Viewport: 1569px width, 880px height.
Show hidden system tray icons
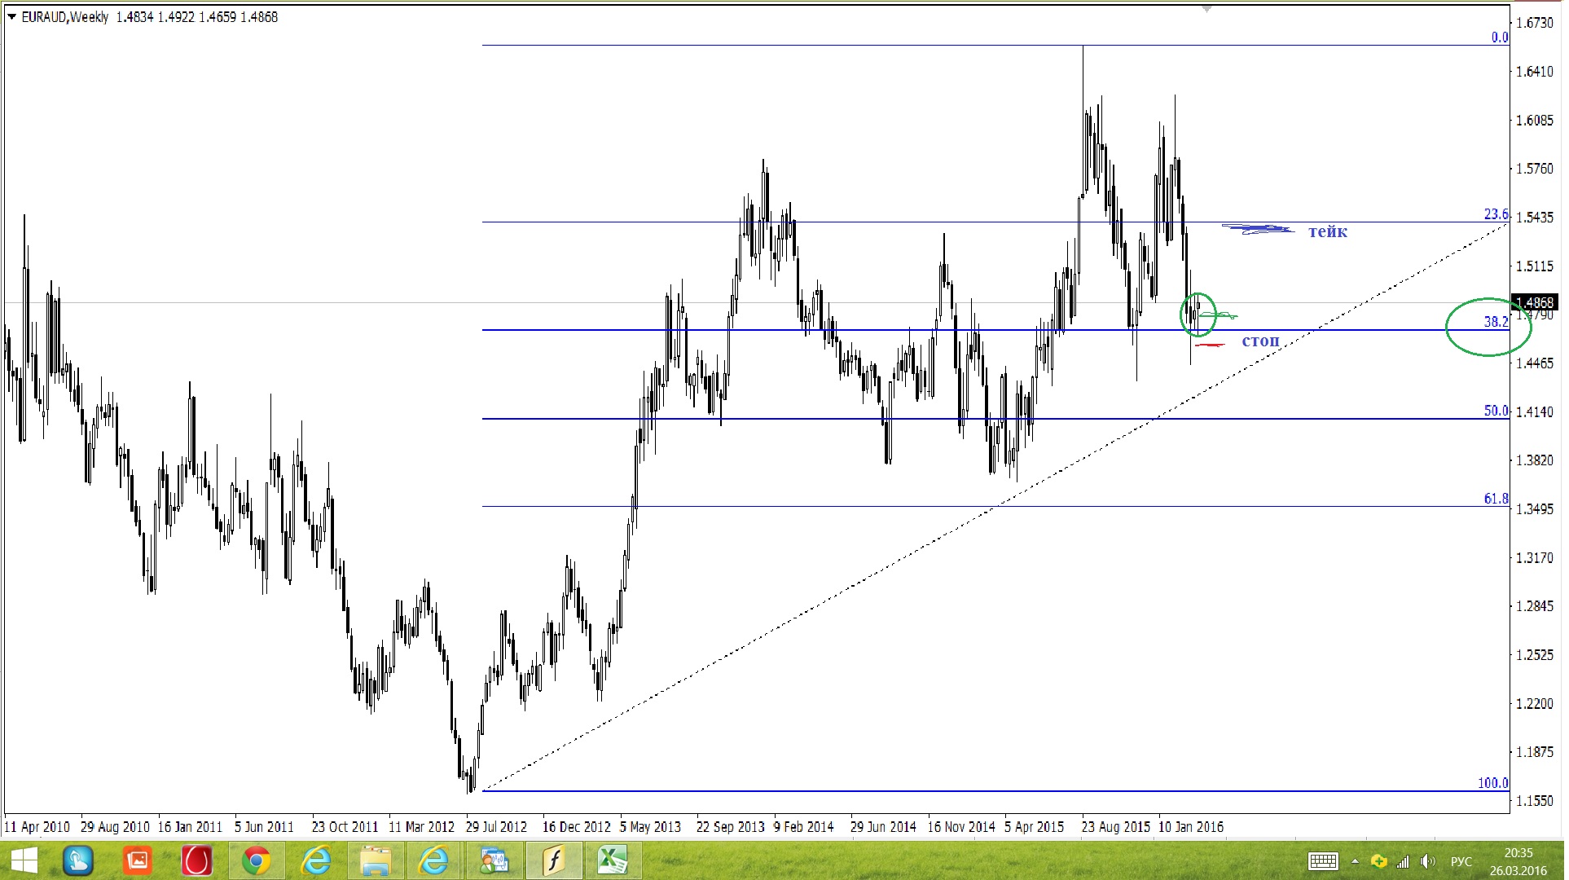[1355, 861]
